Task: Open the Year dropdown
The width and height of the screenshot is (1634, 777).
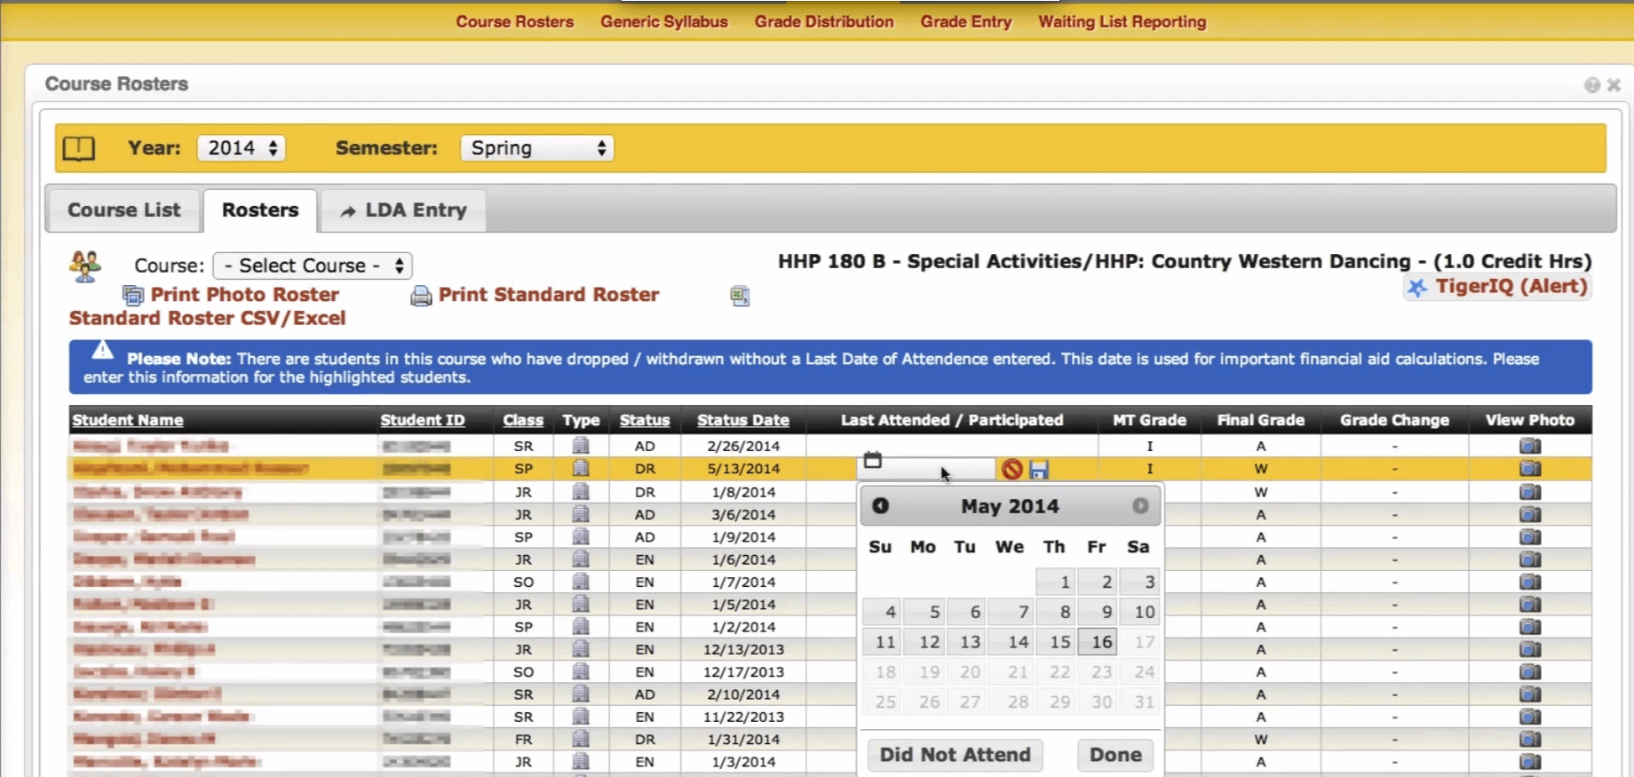Action: (x=242, y=148)
